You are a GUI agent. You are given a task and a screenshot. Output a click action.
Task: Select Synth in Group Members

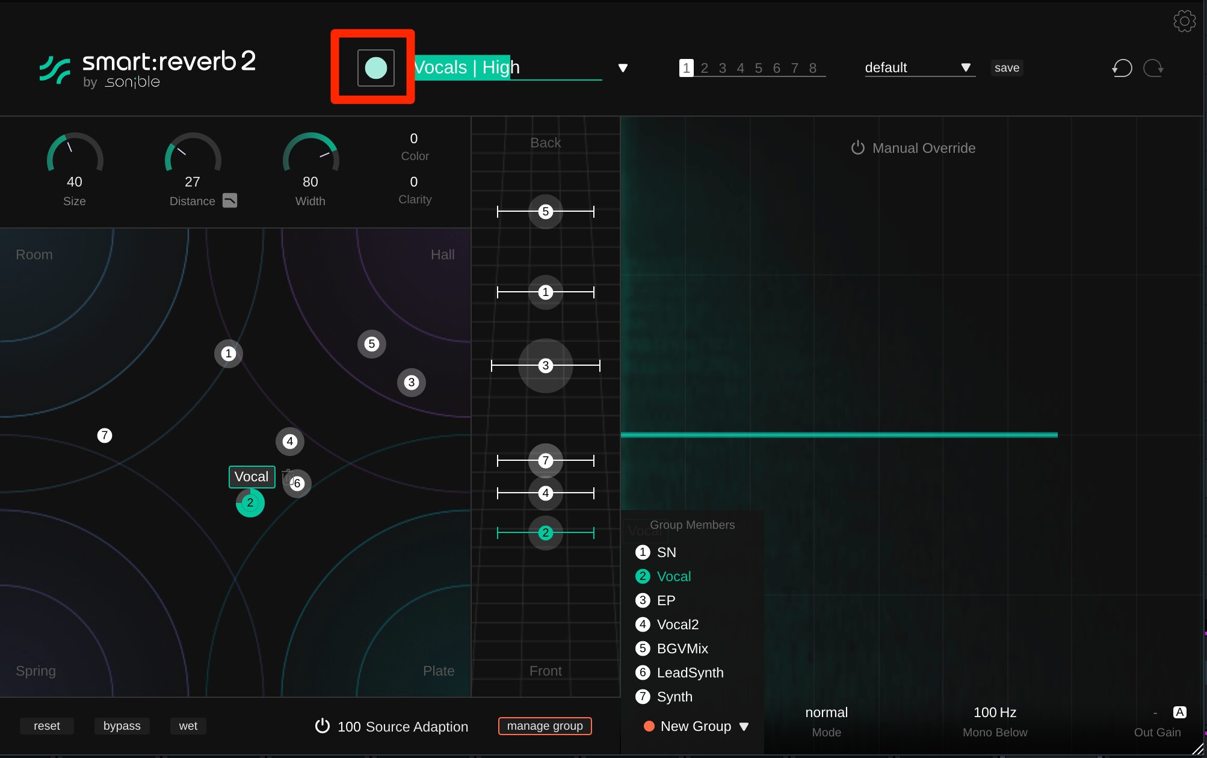[664, 697]
